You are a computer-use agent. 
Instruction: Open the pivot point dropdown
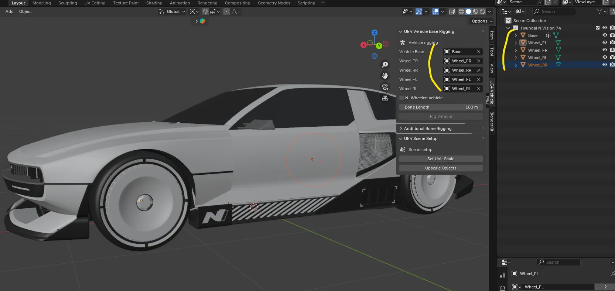194,11
